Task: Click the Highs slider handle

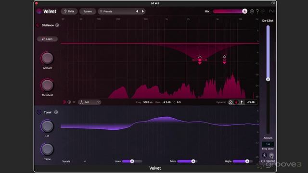Action: tap(247, 161)
